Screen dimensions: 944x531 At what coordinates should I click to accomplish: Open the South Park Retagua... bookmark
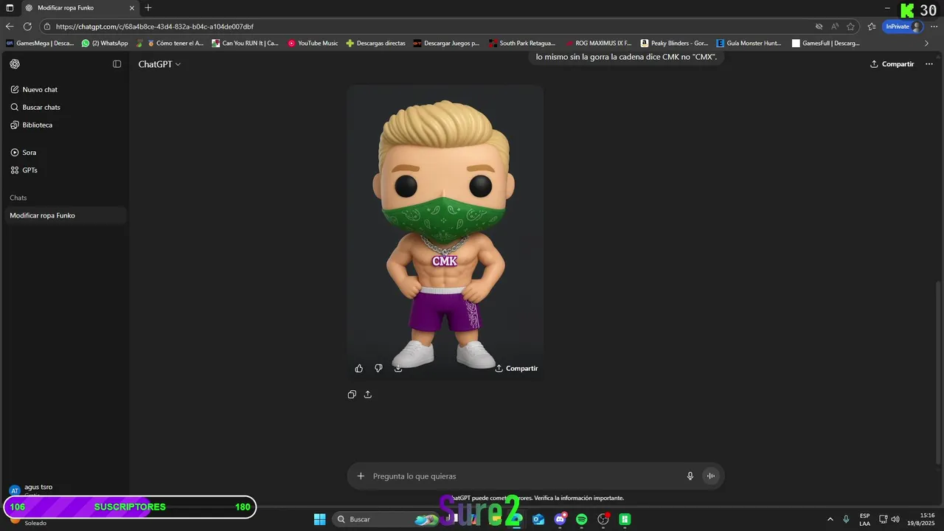click(521, 44)
